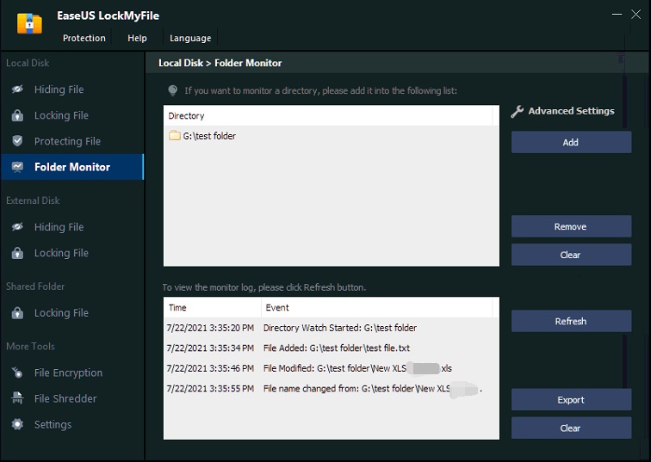Click the EaseUS LockMyFile app logo
This screenshot has height=462, width=651.
click(29, 23)
